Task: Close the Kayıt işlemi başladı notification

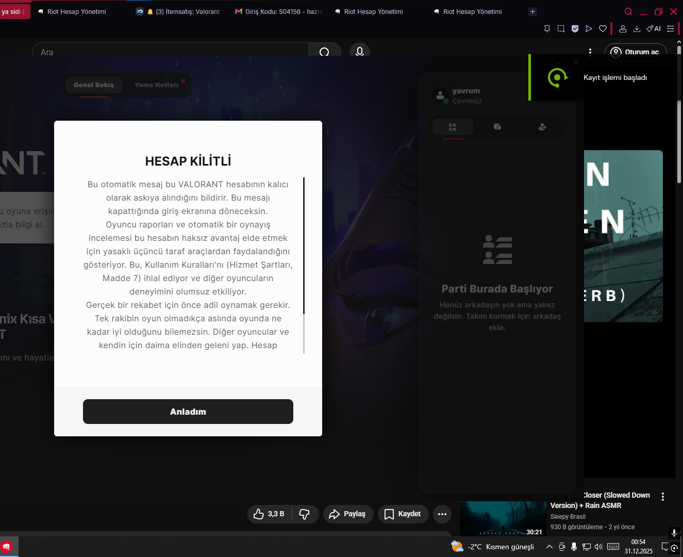Action: click(576, 62)
